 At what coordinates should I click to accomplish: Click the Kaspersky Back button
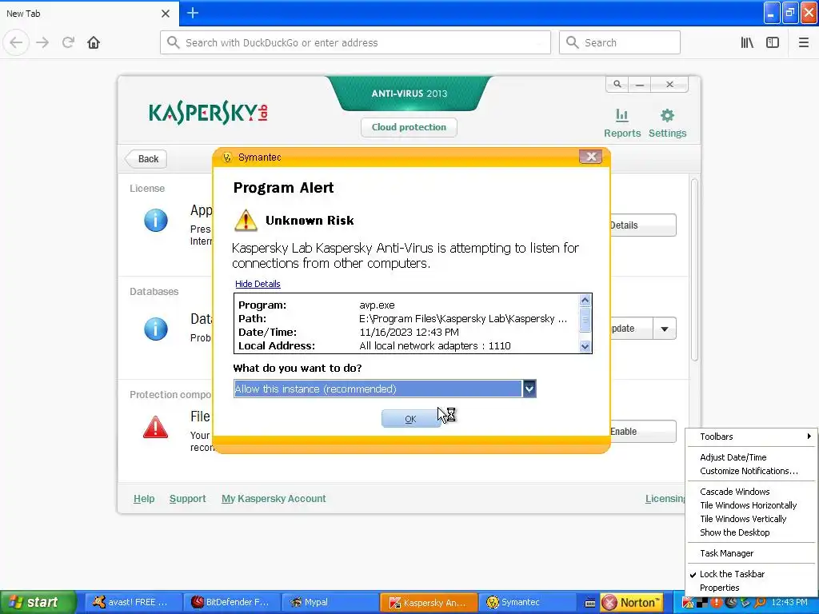(147, 159)
